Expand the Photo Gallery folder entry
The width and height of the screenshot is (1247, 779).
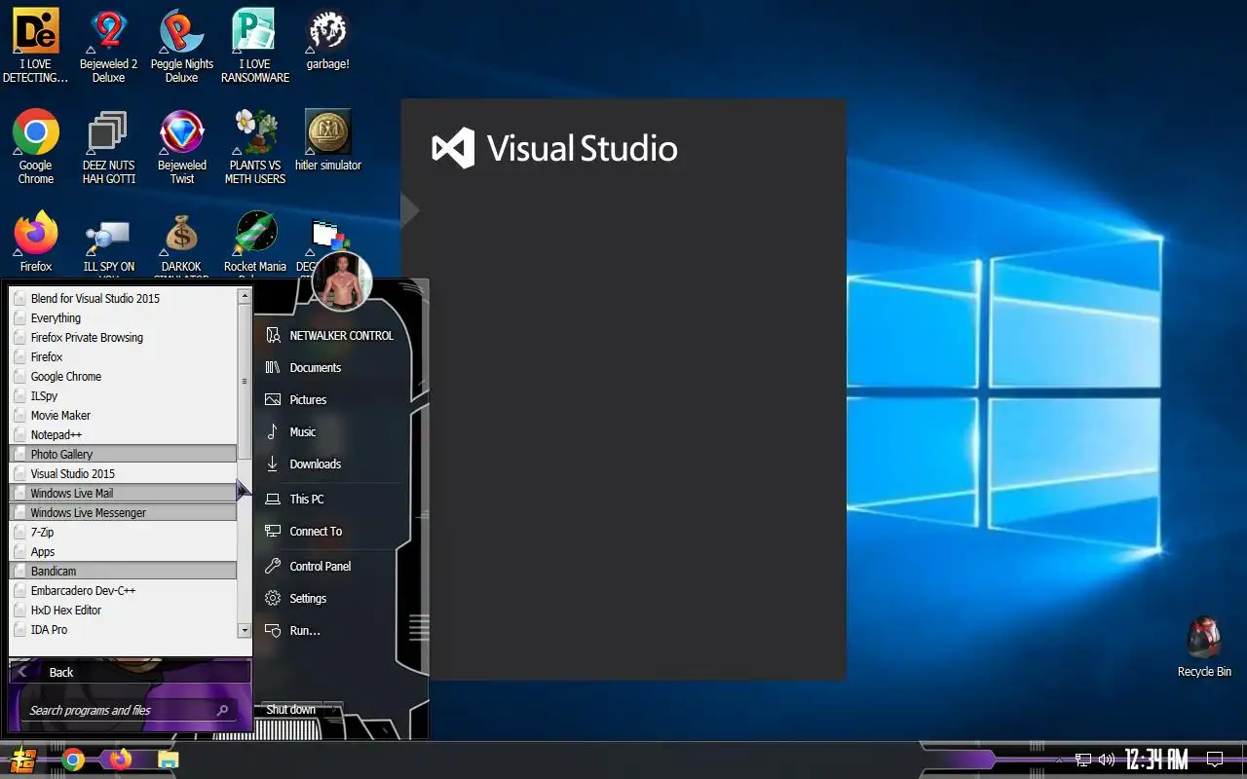[x=123, y=454]
